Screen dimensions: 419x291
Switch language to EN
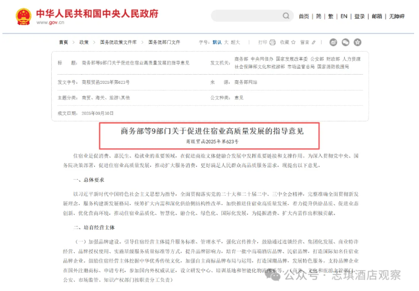344,16
